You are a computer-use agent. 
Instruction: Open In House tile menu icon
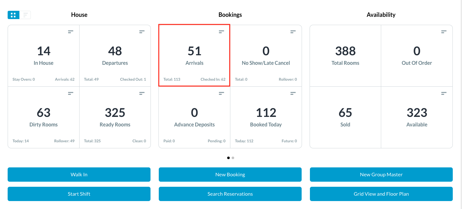(x=71, y=32)
